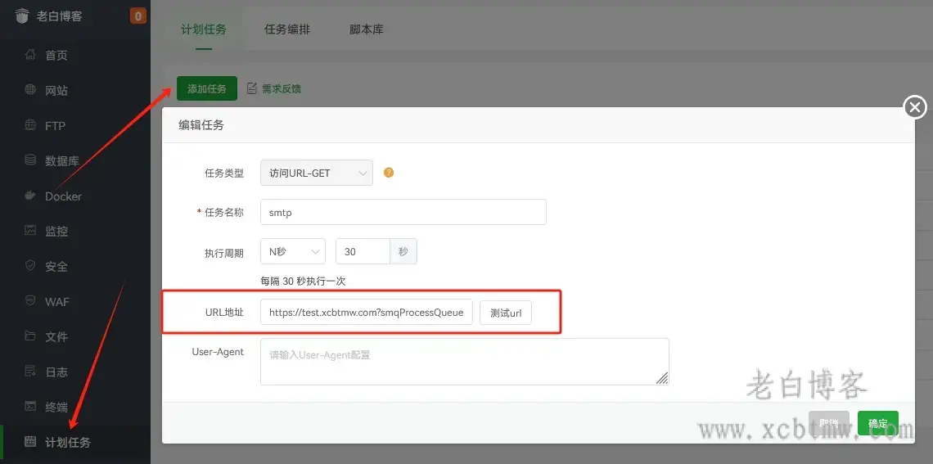Confirm with the green 确定 button
Screen dimensions: 933x464
point(877,424)
